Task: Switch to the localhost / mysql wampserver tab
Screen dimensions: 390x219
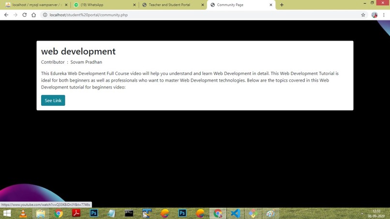Action: pos(36,5)
